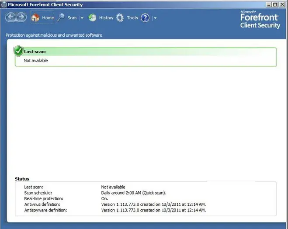Click the History clock icon

pyautogui.click(x=92, y=17)
